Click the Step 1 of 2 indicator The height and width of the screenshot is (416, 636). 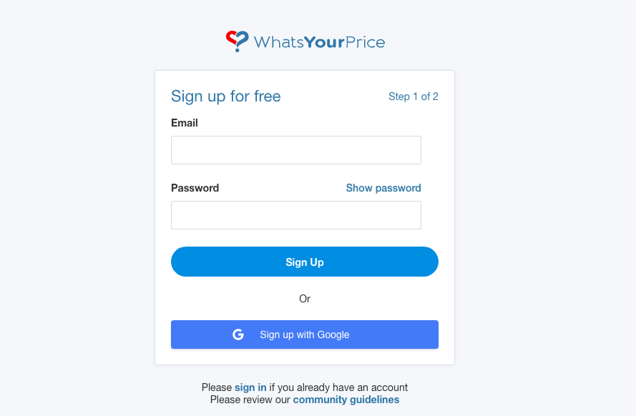[x=414, y=96]
